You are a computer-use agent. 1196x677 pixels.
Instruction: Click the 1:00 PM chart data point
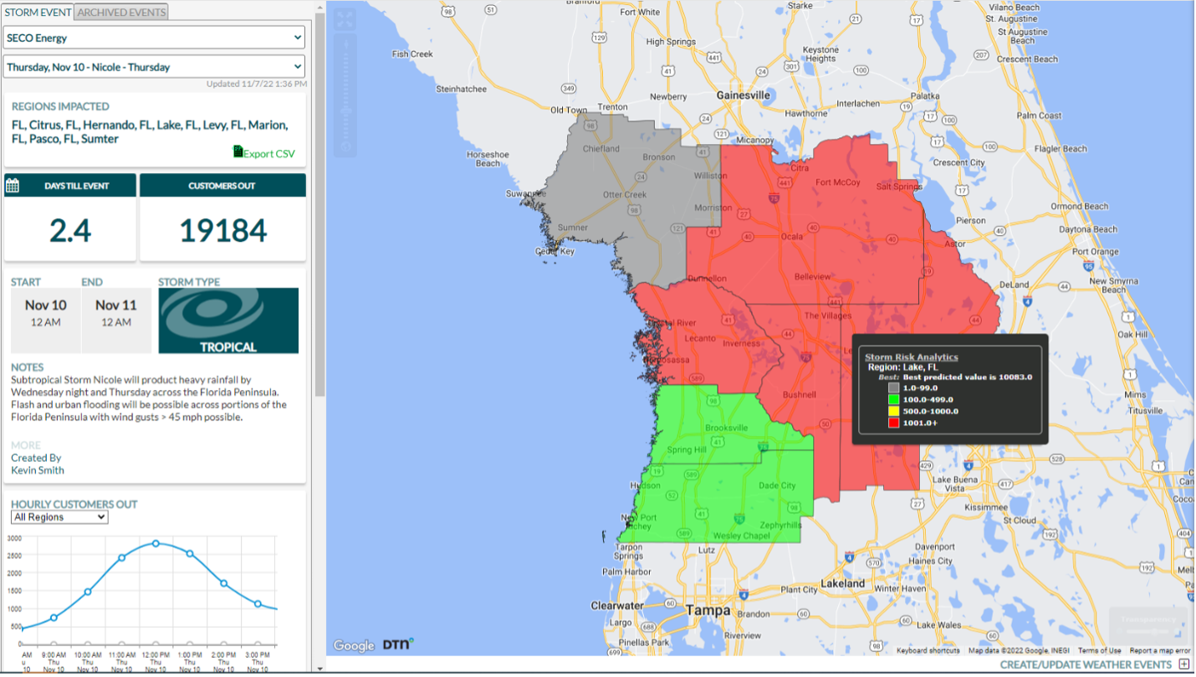coord(190,553)
